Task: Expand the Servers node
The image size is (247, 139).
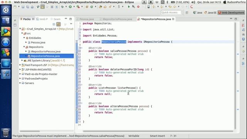Action: pyautogui.click(x=20, y=83)
